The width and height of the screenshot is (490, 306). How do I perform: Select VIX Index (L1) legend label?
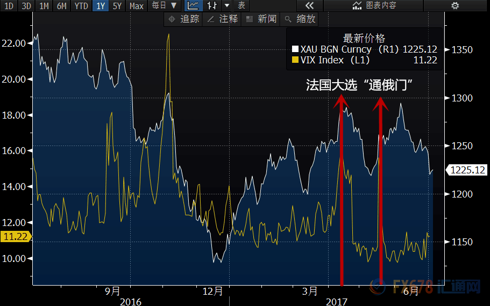click(x=335, y=60)
